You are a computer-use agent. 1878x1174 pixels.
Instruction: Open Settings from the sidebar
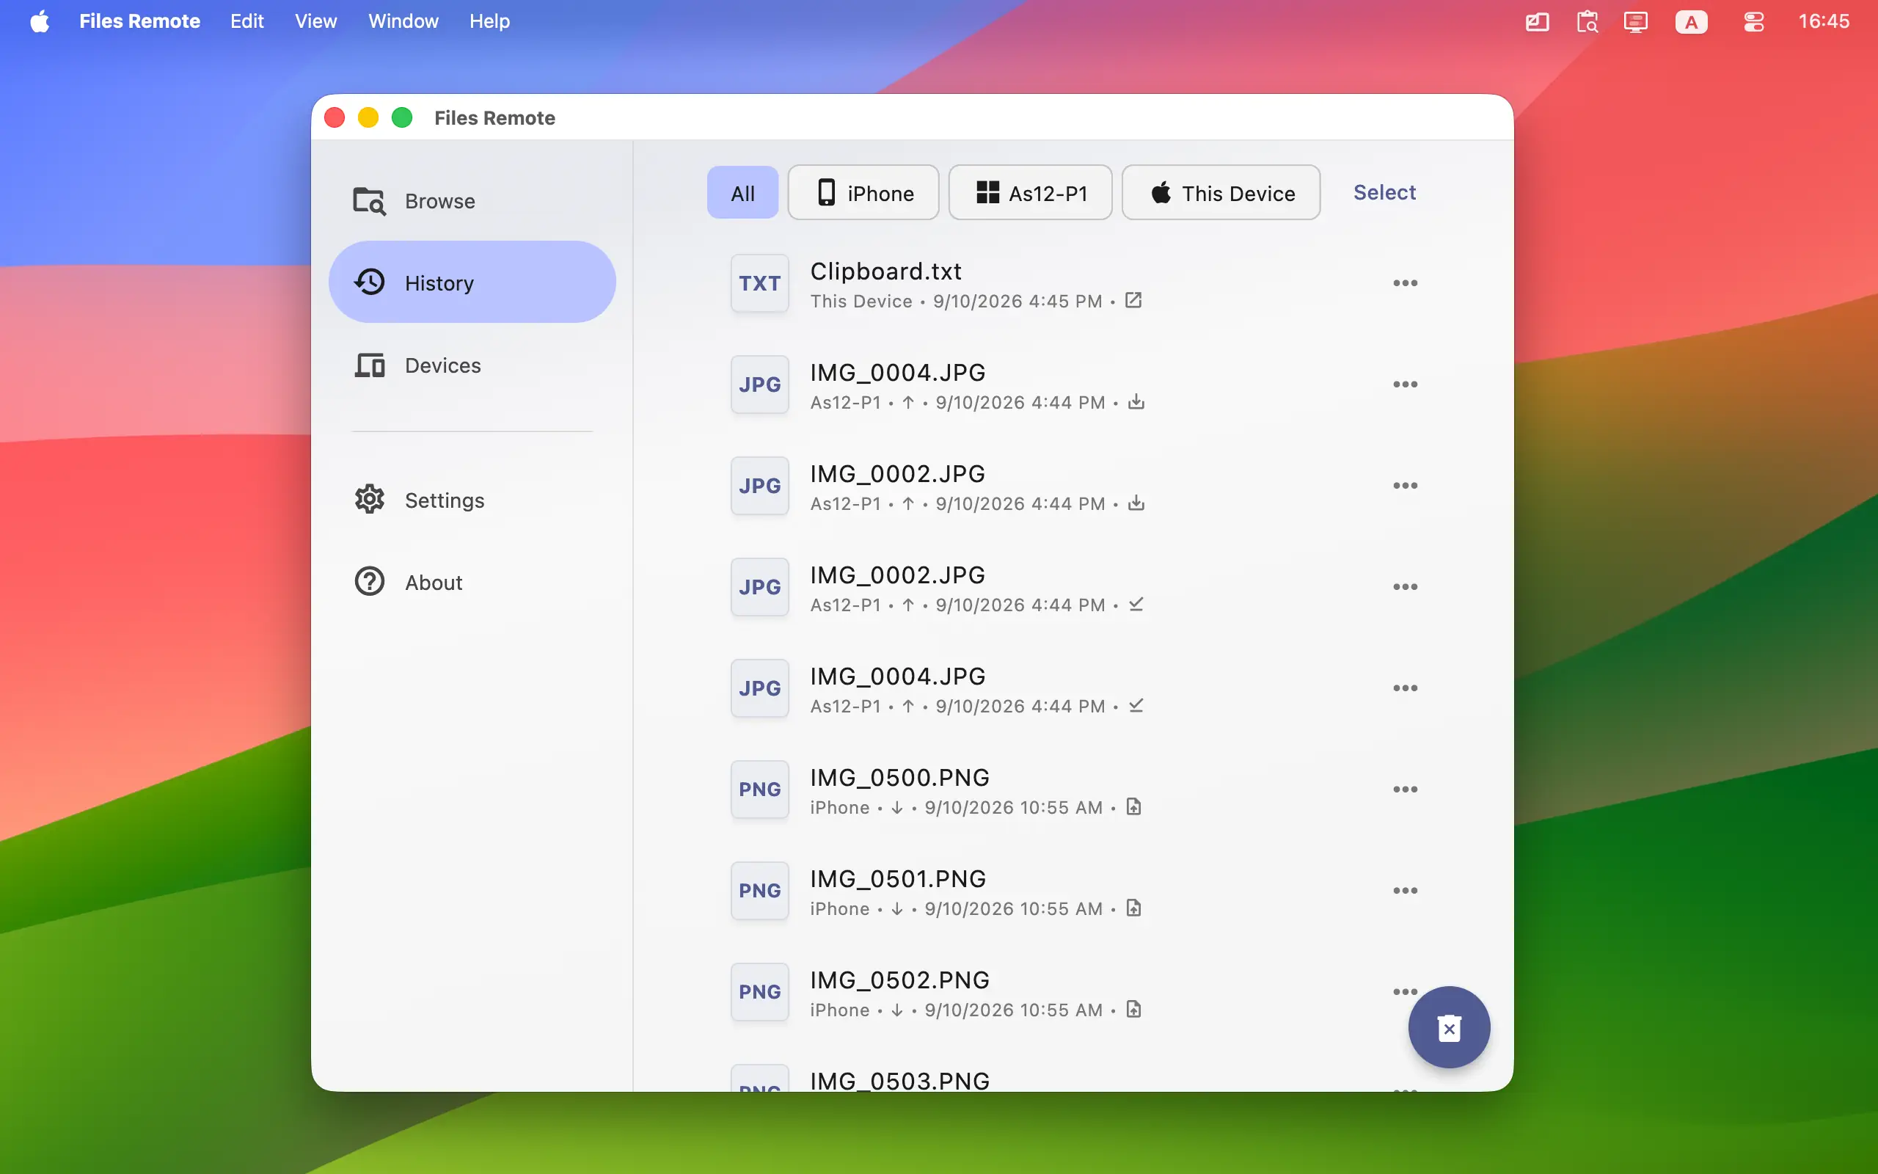pyautogui.click(x=472, y=500)
